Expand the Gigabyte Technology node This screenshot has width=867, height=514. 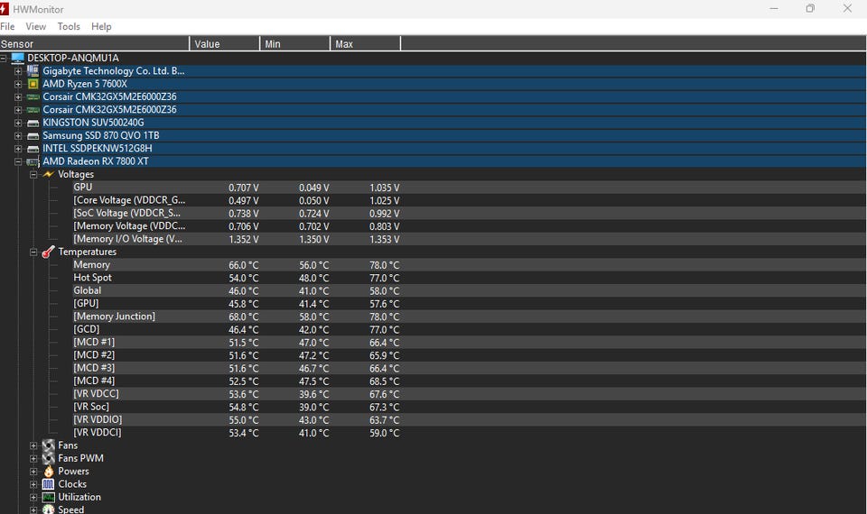(18, 71)
